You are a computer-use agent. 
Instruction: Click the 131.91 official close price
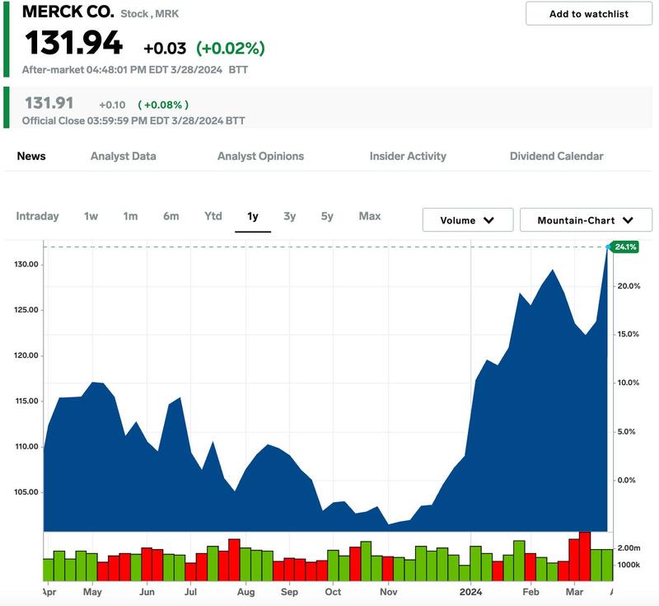49,103
